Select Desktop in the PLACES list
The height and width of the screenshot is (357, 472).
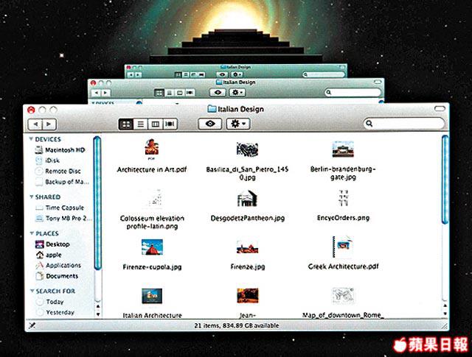[57, 244]
